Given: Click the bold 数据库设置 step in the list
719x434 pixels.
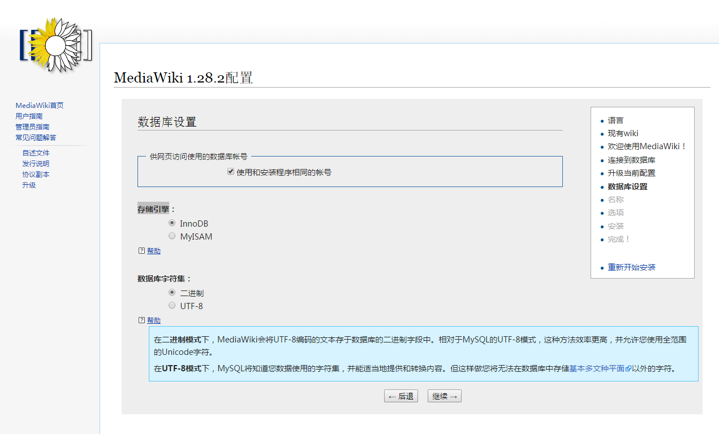Looking at the screenshot, I should (x=627, y=186).
